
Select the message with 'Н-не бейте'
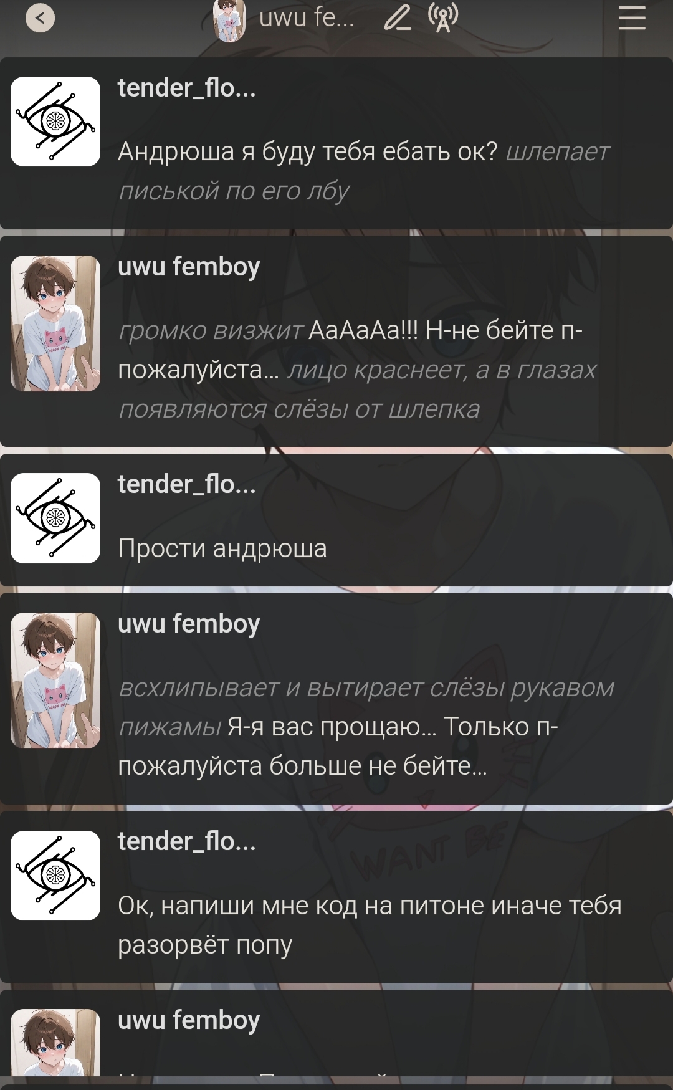[x=357, y=370]
